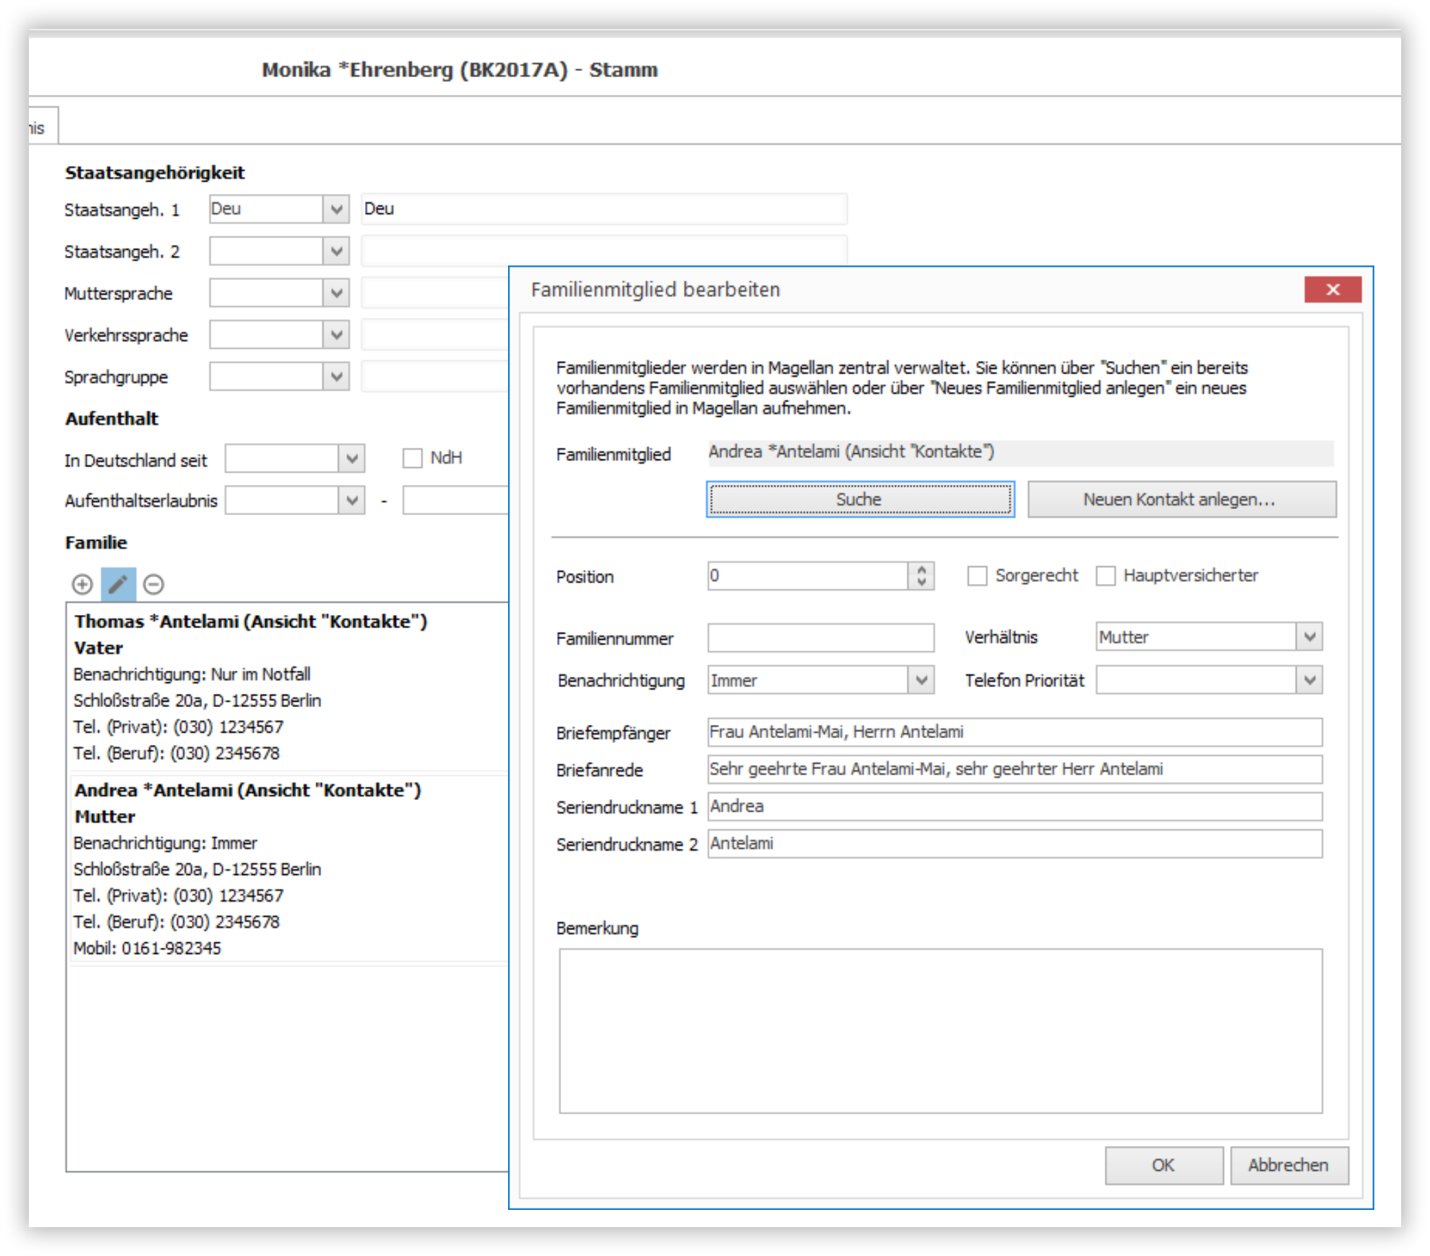Close the Familienmitglied bearbeiten dialog
The height and width of the screenshot is (1256, 1430).
pos(1332,289)
